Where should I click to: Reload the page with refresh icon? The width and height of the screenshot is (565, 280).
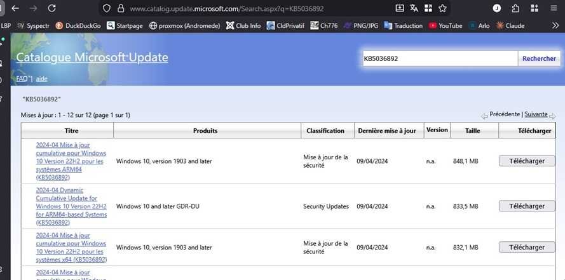tap(52, 9)
